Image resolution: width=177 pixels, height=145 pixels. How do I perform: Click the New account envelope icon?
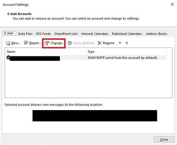click(x=8, y=43)
